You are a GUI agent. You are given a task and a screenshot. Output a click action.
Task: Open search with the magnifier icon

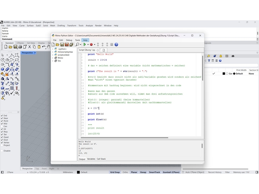(77, 44)
